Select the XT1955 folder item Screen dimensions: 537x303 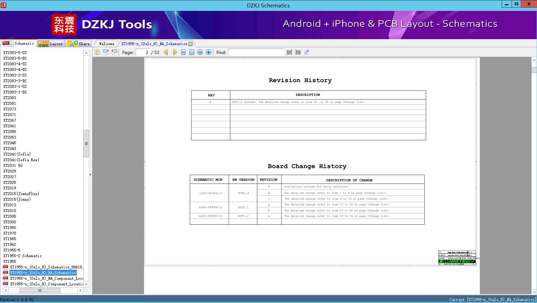point(10,261)
